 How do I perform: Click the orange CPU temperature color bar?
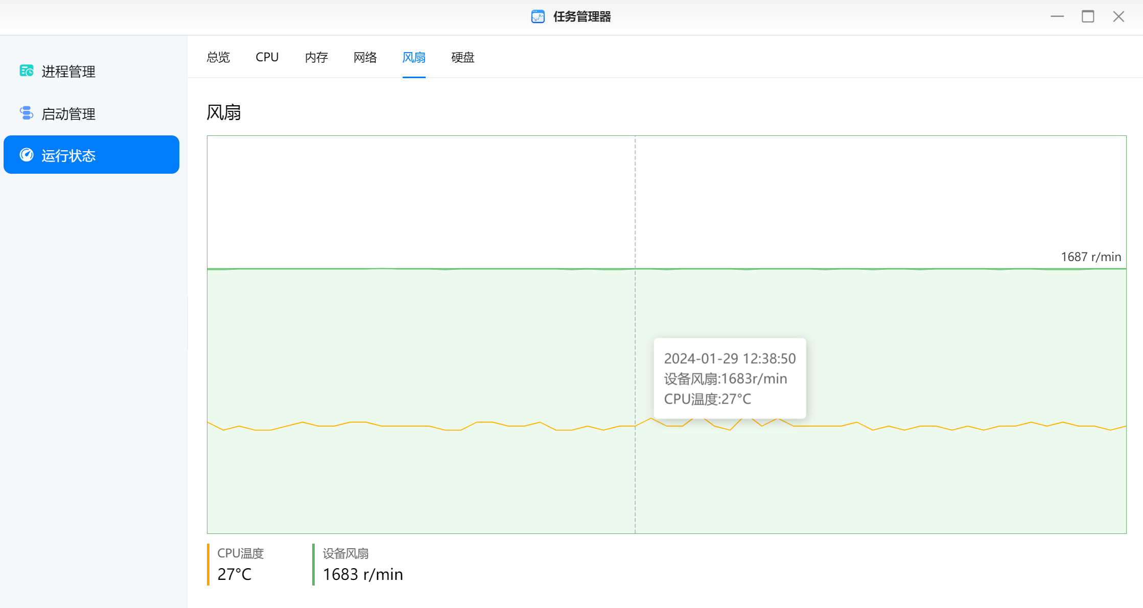pyautogui.click(x=208, y=565)
